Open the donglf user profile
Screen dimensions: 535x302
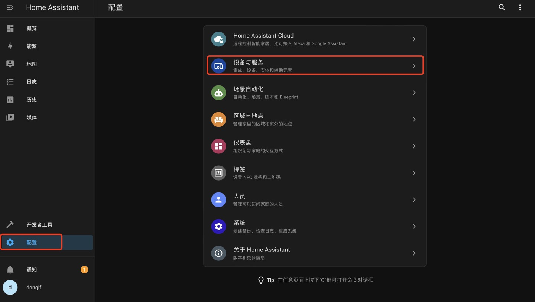[x=33, y=288]
